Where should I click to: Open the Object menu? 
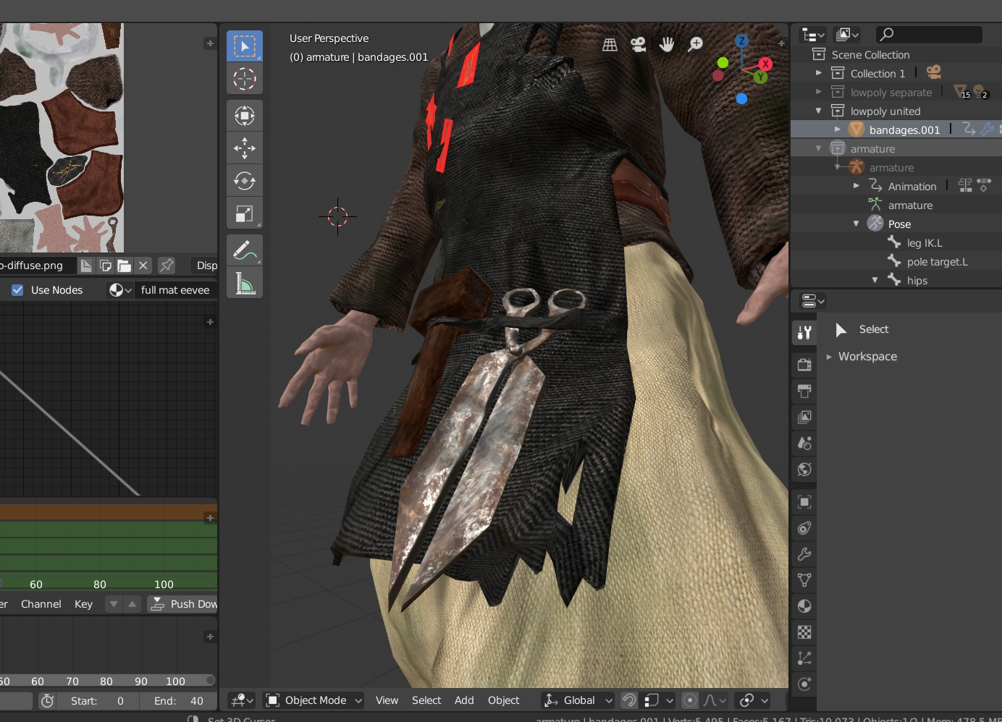(x=503, y=700)
